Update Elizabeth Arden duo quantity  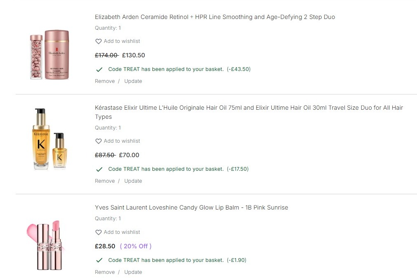tap(133, 81)
